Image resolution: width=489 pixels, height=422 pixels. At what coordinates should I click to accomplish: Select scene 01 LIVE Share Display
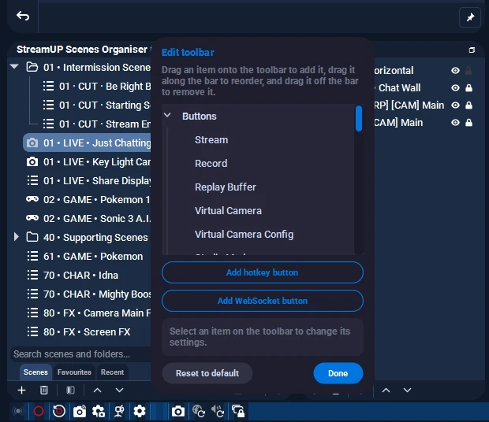click(x=88, y=181)
